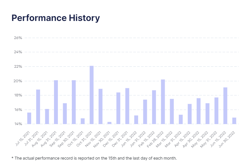Click the Dec 31, 2021 bar
Viewport: 251px width, 167px height.
[x=127, y=106]
